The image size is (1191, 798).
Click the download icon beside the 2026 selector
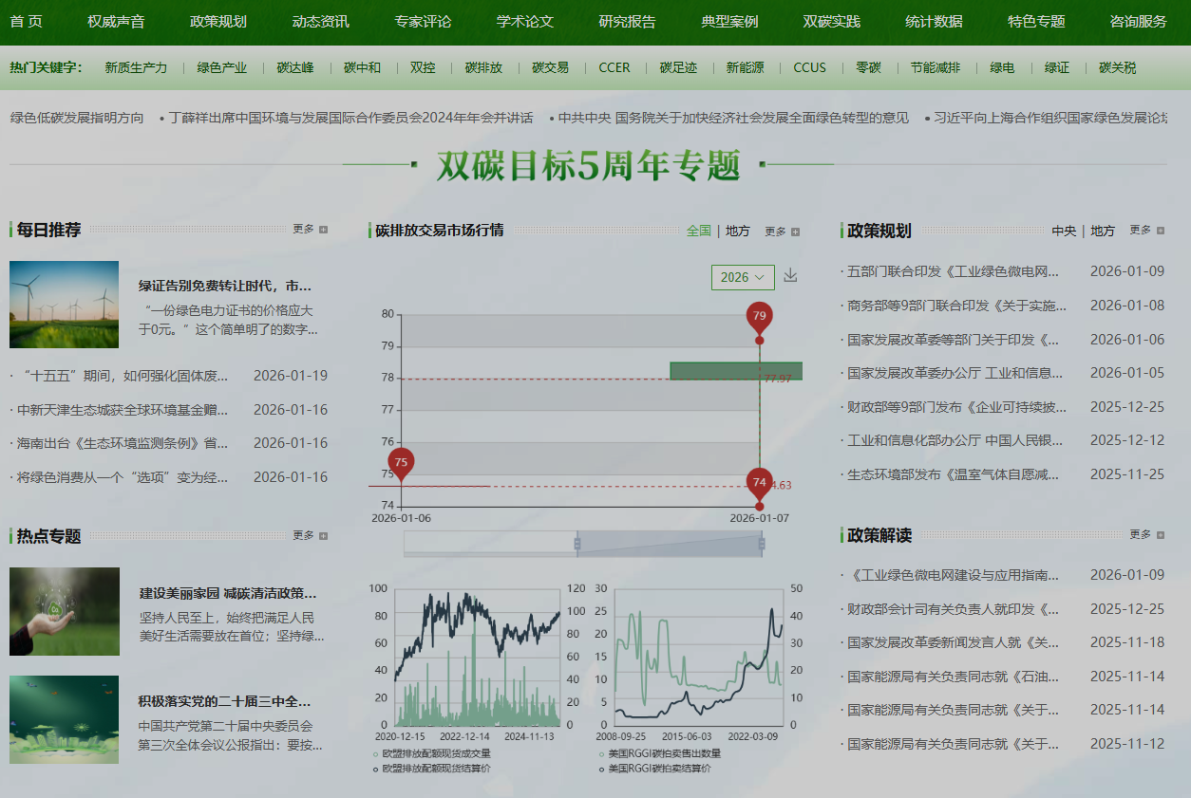791,276
